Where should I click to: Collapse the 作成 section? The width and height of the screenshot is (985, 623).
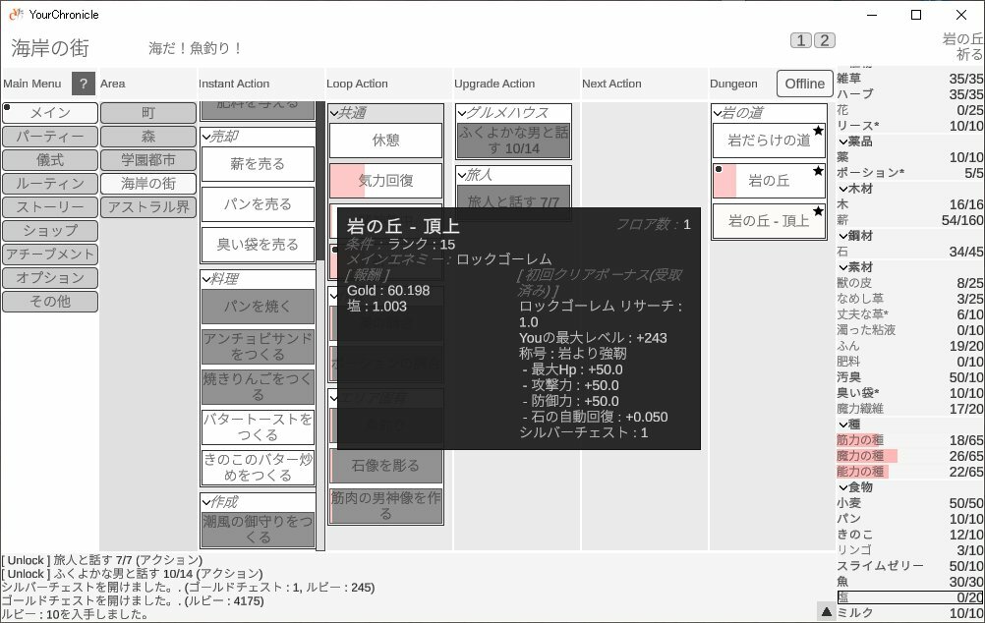[207, 502]
